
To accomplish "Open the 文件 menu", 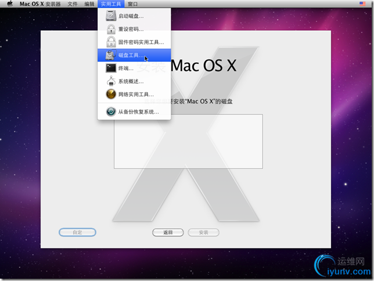I will [x=73, y=4].
